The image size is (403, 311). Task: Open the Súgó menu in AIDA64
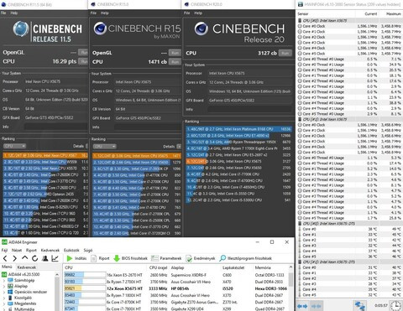(x=88, y=250)
